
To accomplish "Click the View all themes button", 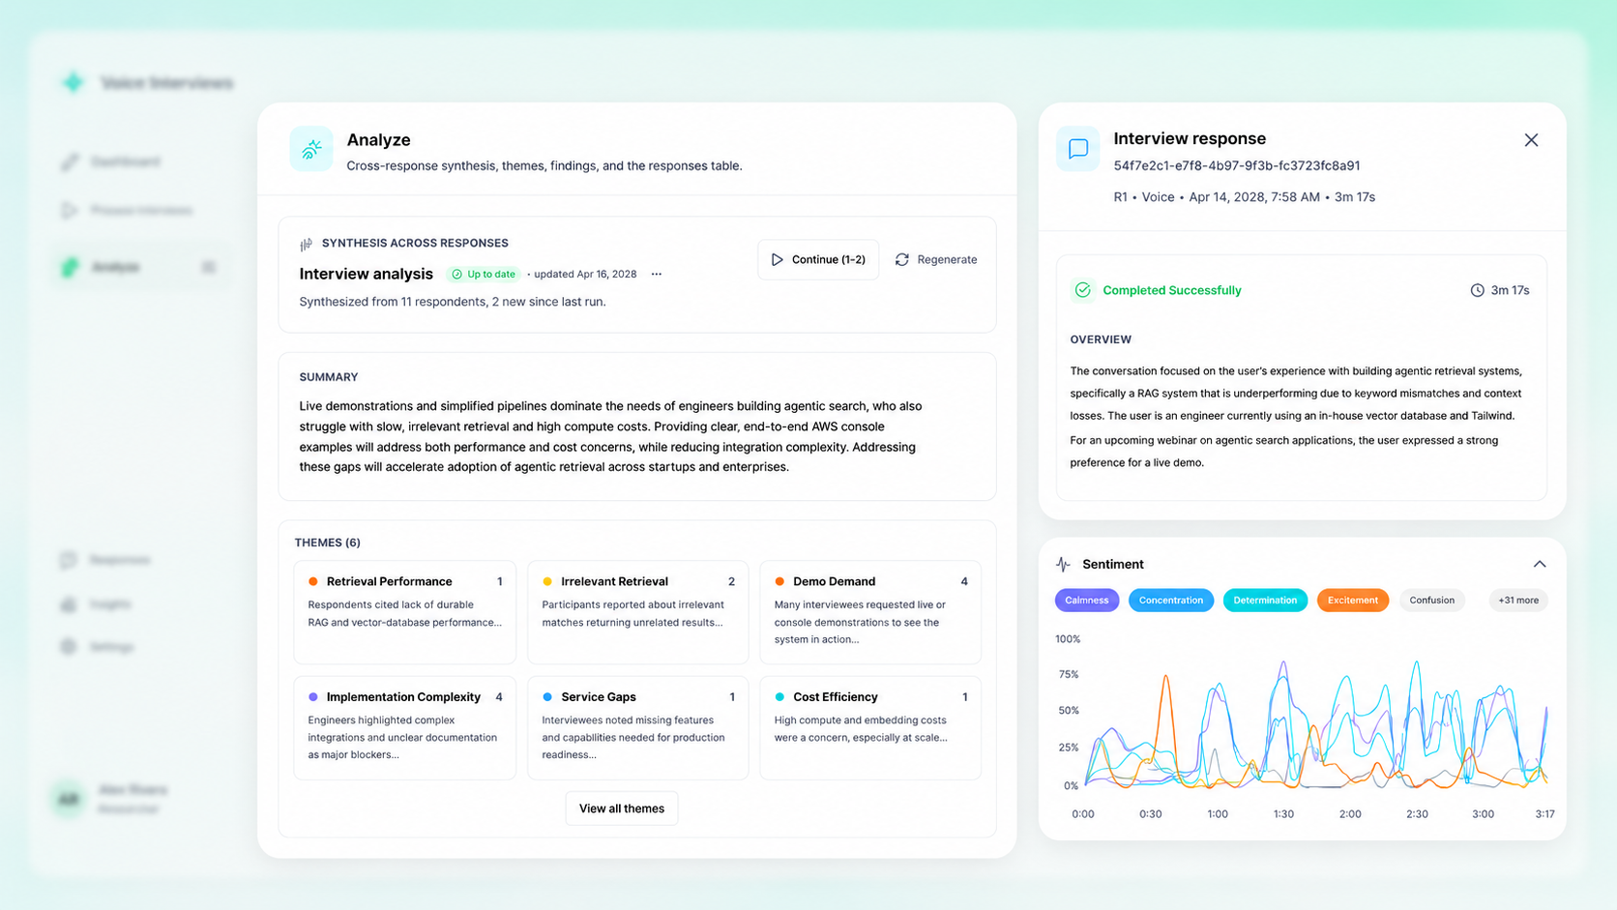I will pos(622,808).
